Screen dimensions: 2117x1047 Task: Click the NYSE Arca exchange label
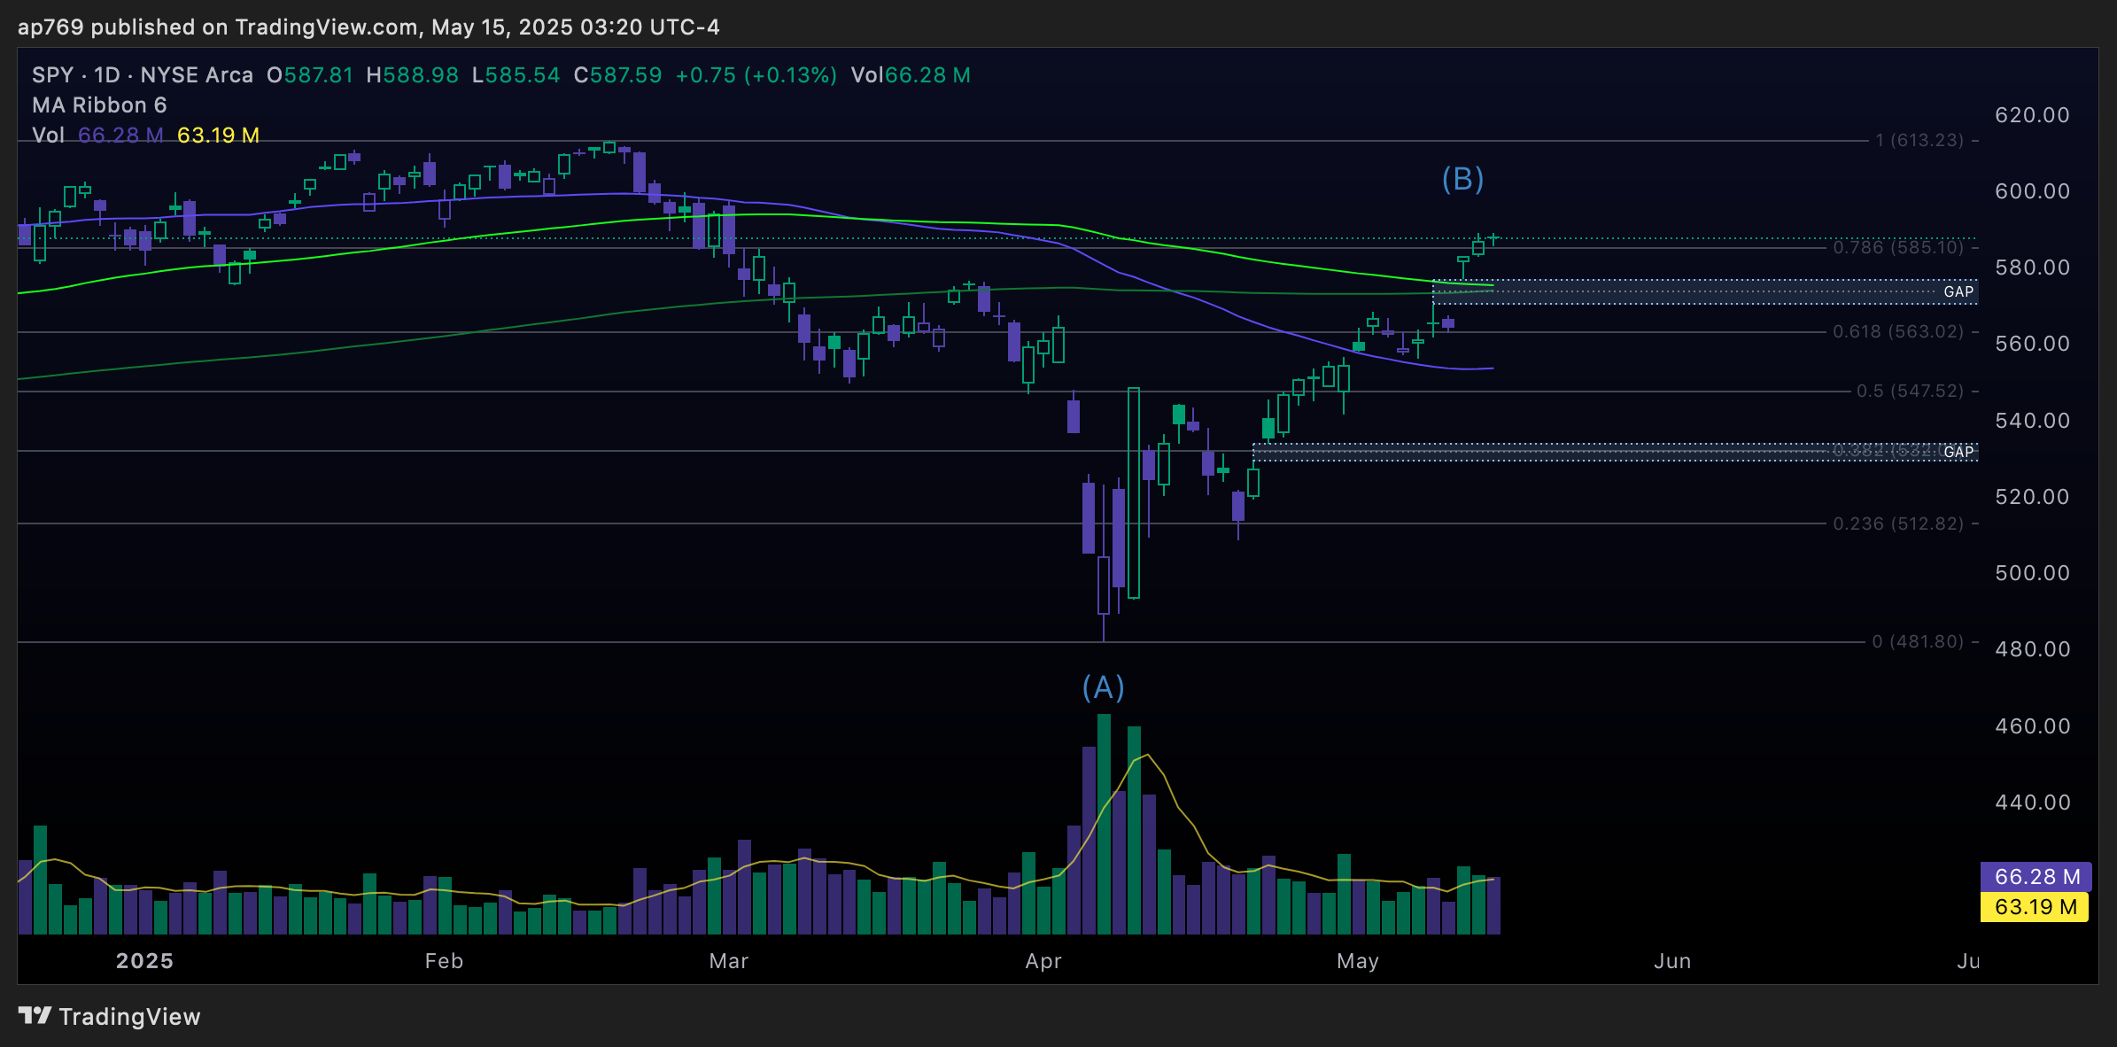click(x=197, y=75)
